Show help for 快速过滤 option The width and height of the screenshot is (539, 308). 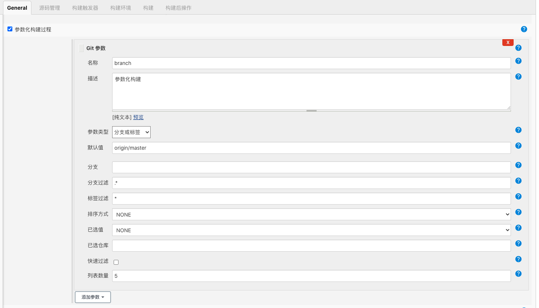pos(518,259)
